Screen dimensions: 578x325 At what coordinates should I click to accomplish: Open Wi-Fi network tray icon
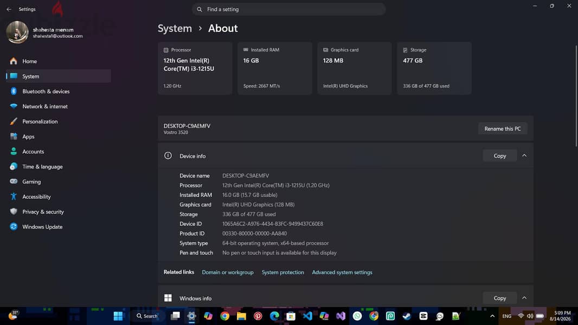tap(521, 316)
